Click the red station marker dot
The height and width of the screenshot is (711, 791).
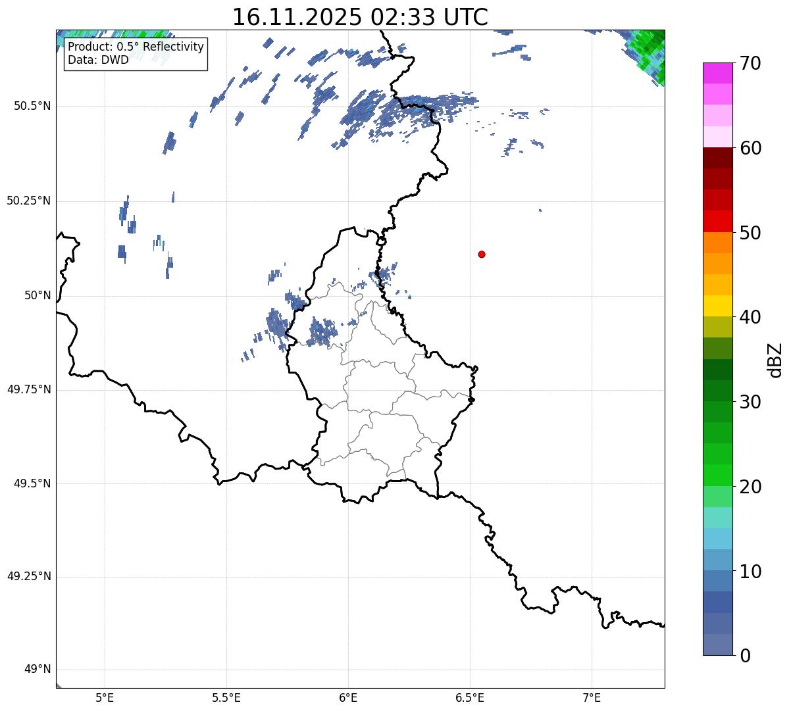click(482, 254)
